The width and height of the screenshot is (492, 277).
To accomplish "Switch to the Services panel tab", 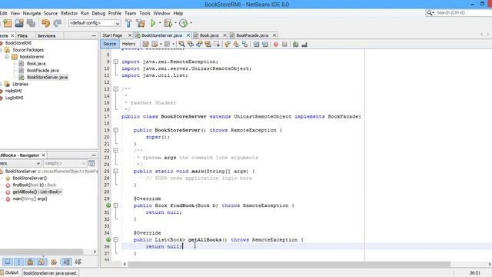I will [46, 36].
